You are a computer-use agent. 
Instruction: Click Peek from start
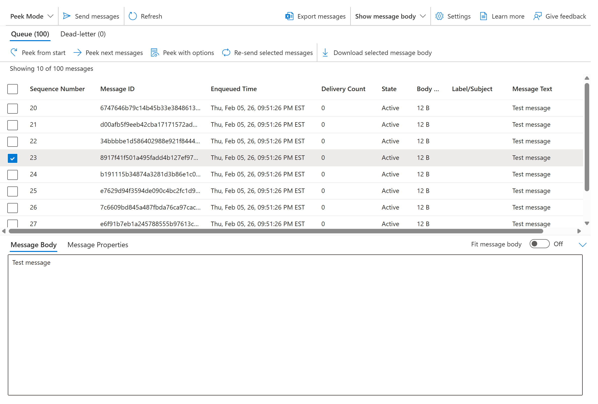tap(38, 53)
